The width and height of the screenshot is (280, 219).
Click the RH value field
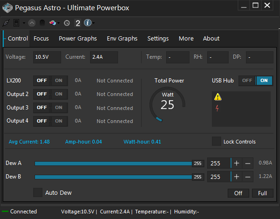(218, 57)
